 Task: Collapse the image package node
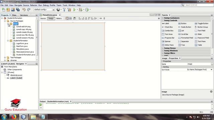[x=8, y=24]
